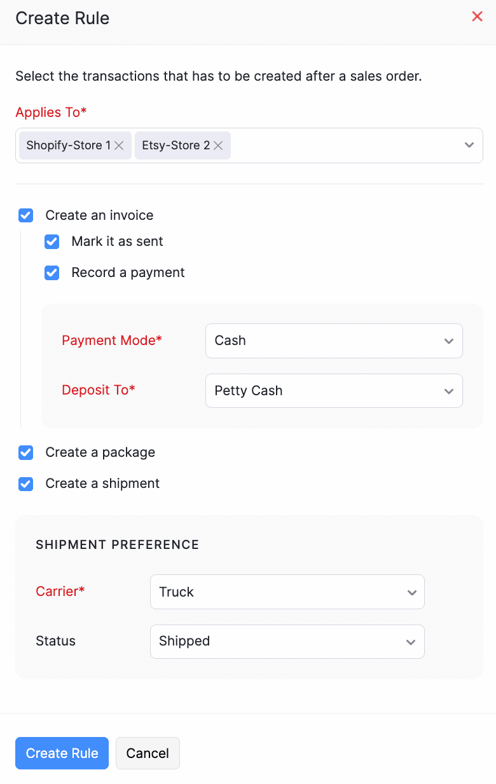This screenshot has height=784, width=496.
Task: Uncheck Create a package
Action: tap(25, 452)
